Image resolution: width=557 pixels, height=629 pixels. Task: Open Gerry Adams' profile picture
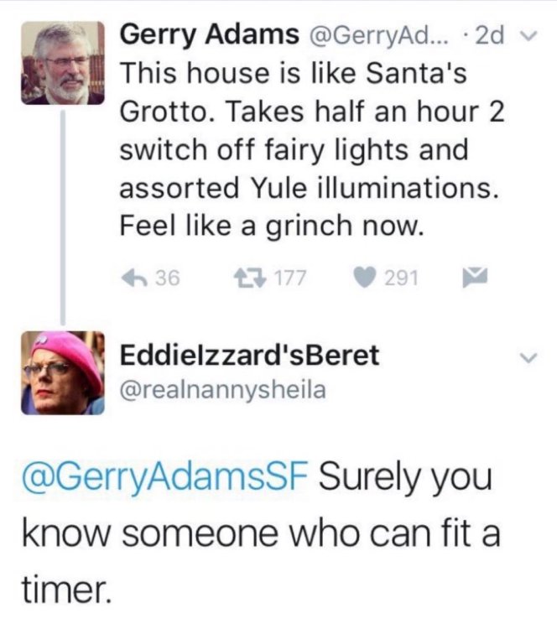62,63
